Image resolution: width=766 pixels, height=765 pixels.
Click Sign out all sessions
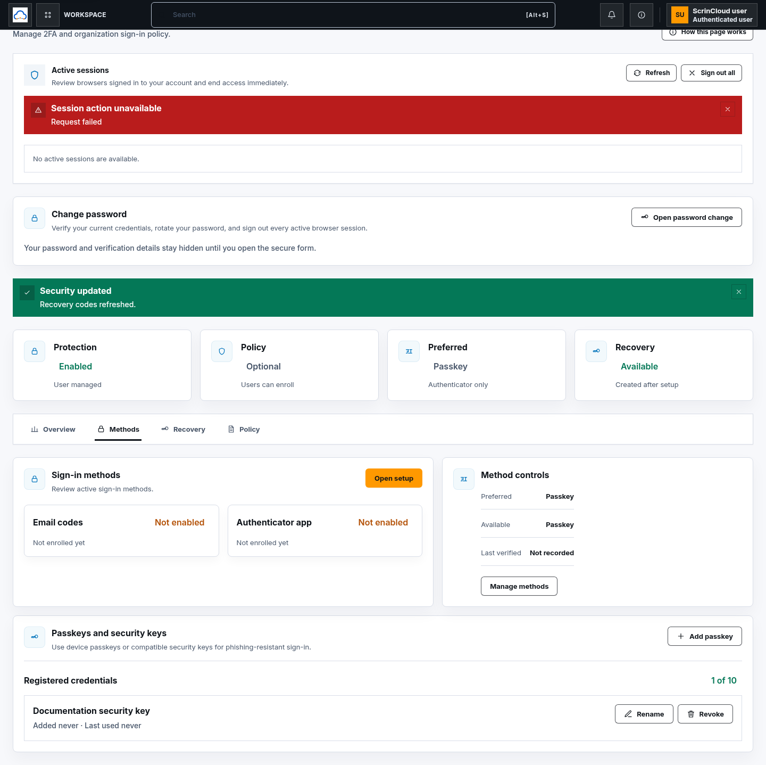711,73
